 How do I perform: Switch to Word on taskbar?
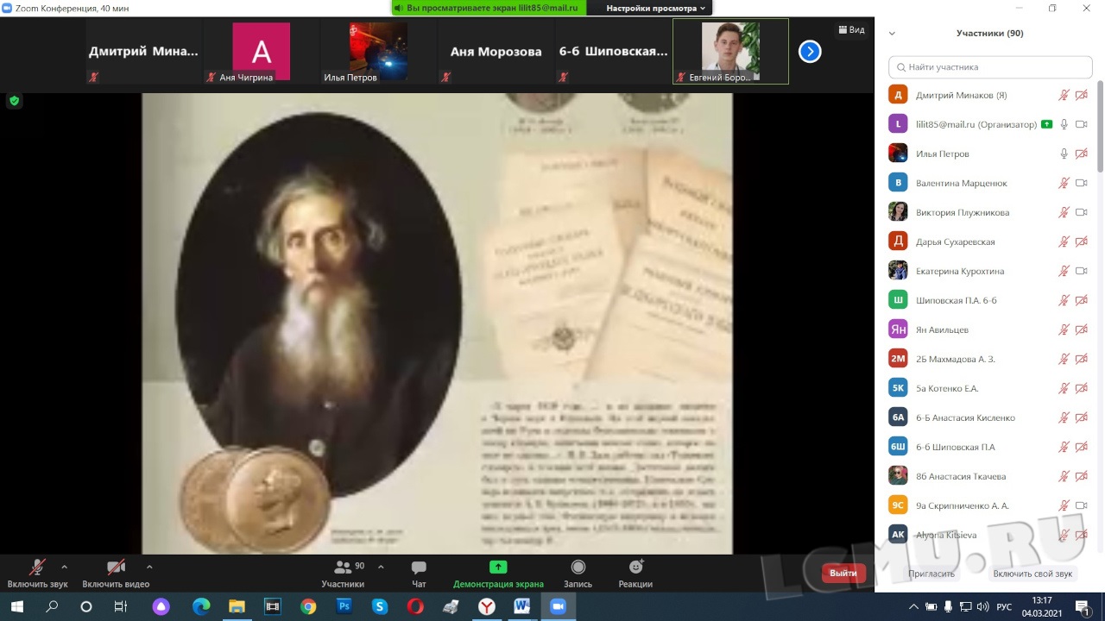coord(522,606)
